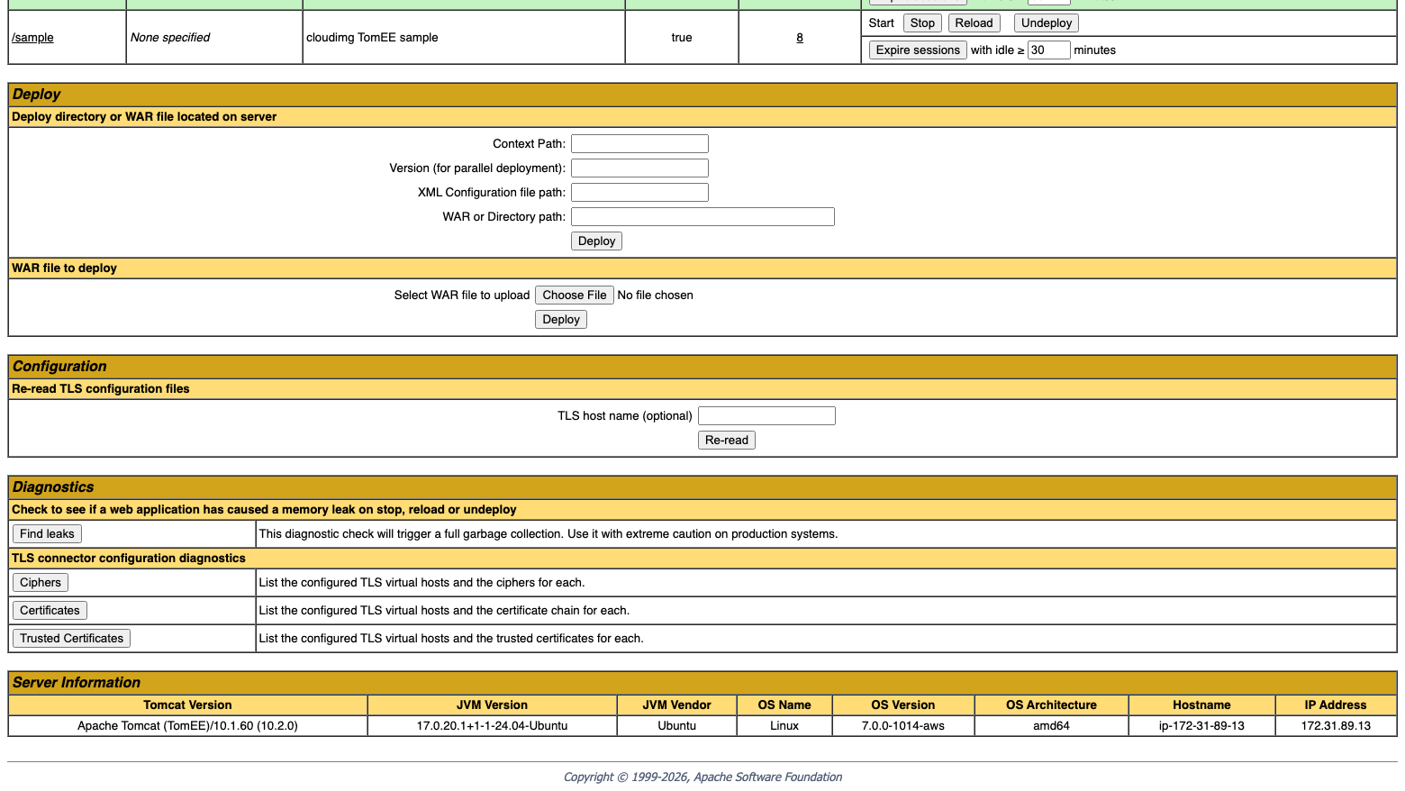Click the OS version value "7.0.0-1014-aws"
1405x791 pixels.
click(x=903, y=726)
